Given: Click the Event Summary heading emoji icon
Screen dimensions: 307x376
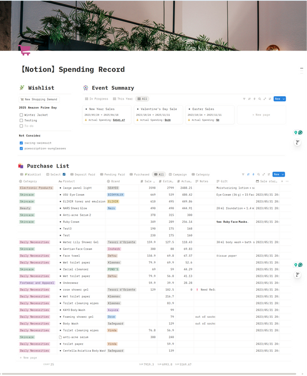Looking at the screenshot, I should pyautogui.click(x=86, y=88).
